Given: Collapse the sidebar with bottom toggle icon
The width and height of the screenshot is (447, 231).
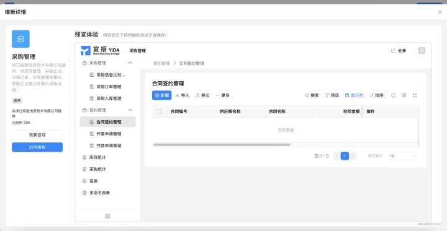Looking at the screenshot, I should point(108,216).
